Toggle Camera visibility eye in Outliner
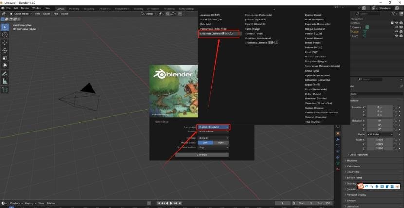 397,27
